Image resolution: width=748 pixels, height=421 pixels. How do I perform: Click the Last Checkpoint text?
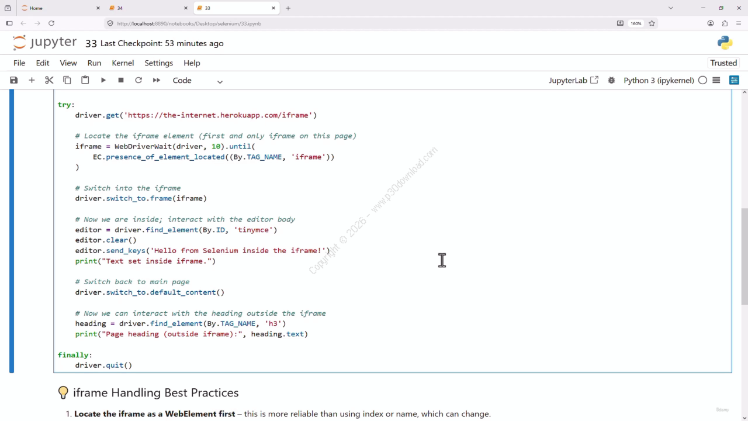coord(162,43)
